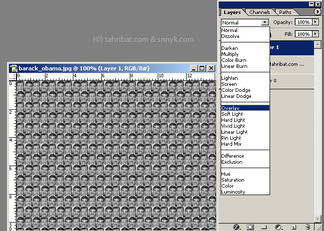Choose Linear Burn blend mode
This screenshot has height=231, width=324.
[245, 66]
